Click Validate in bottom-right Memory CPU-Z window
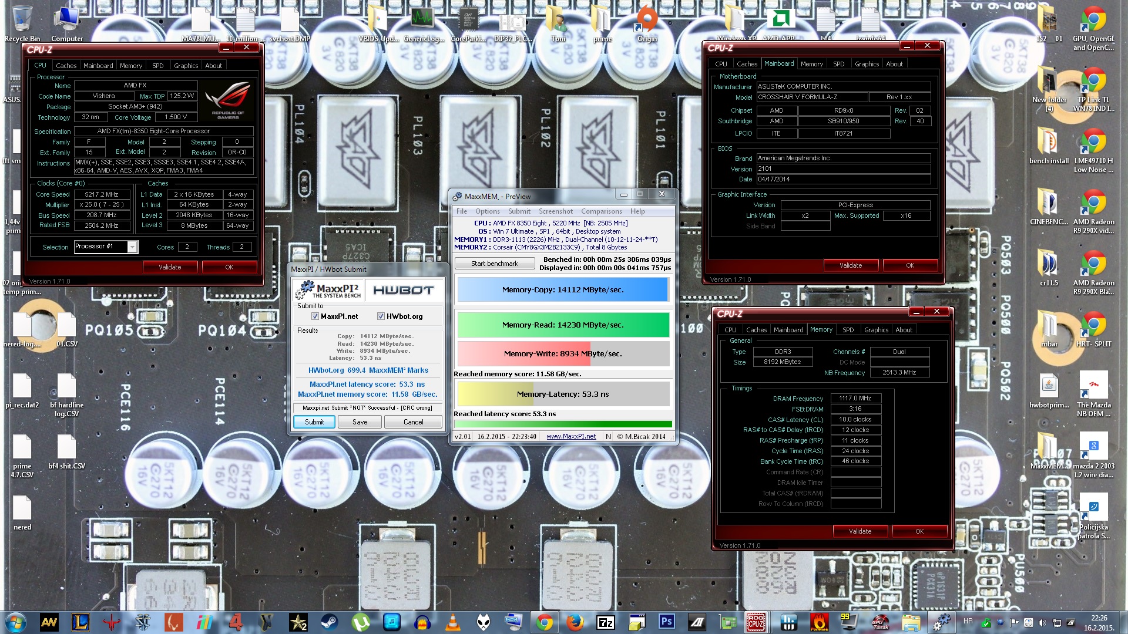Image resolution: width=1128 pixels, height=634 pixels. click(860, 531)
